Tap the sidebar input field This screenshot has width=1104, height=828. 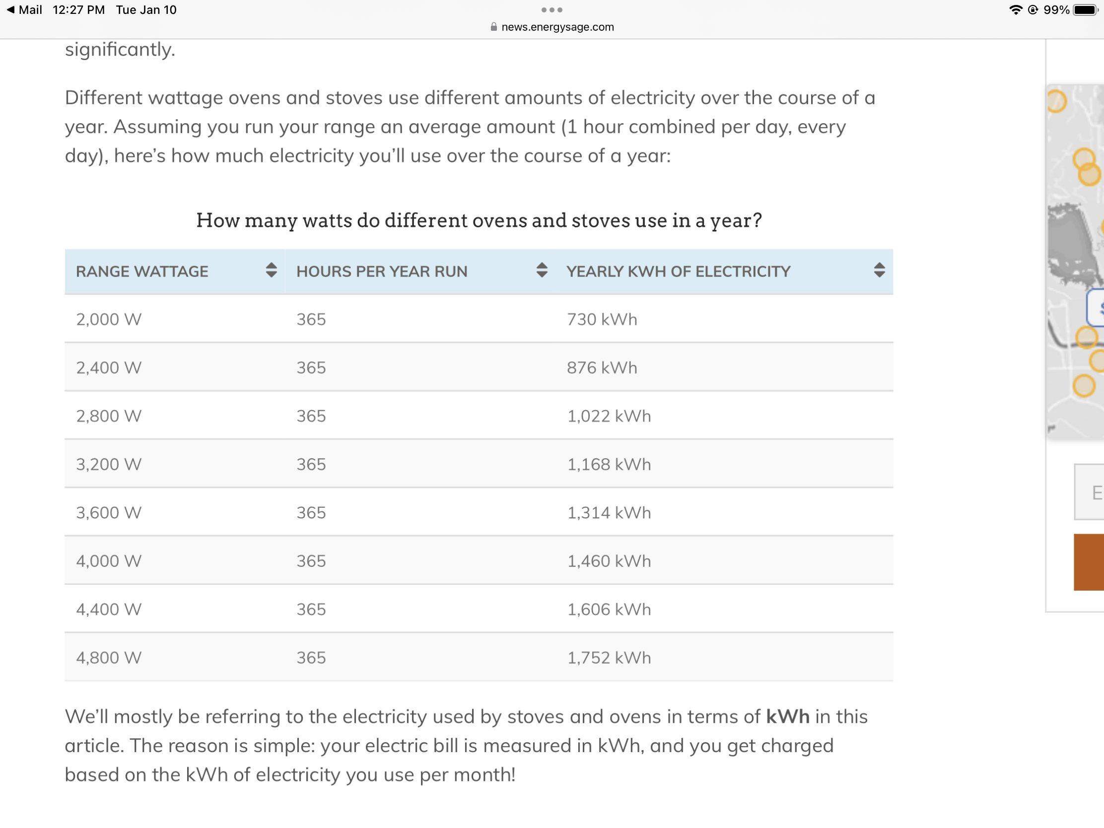click(x=1089, y=492)
